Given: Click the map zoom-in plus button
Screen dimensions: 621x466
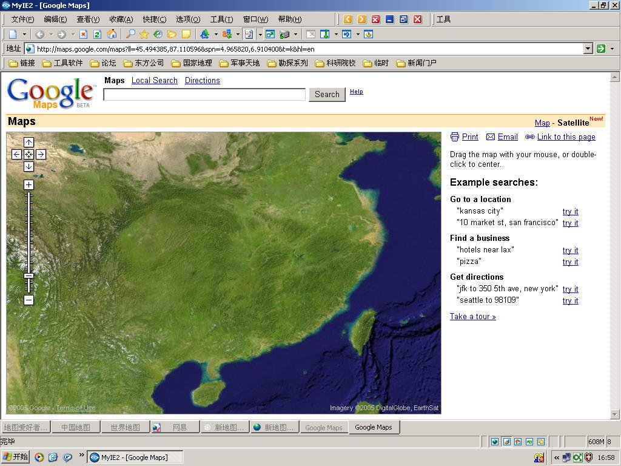Looking at the screenshot, I should pyautogui.click(x=29, y=184).
